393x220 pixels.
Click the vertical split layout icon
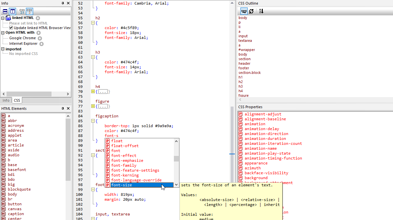(12, 11)
